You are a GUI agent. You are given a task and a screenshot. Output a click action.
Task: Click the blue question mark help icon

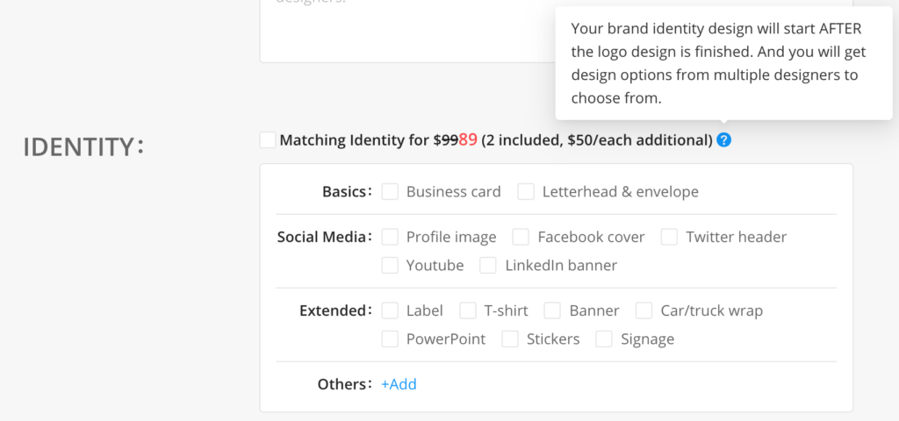[723, 139]
